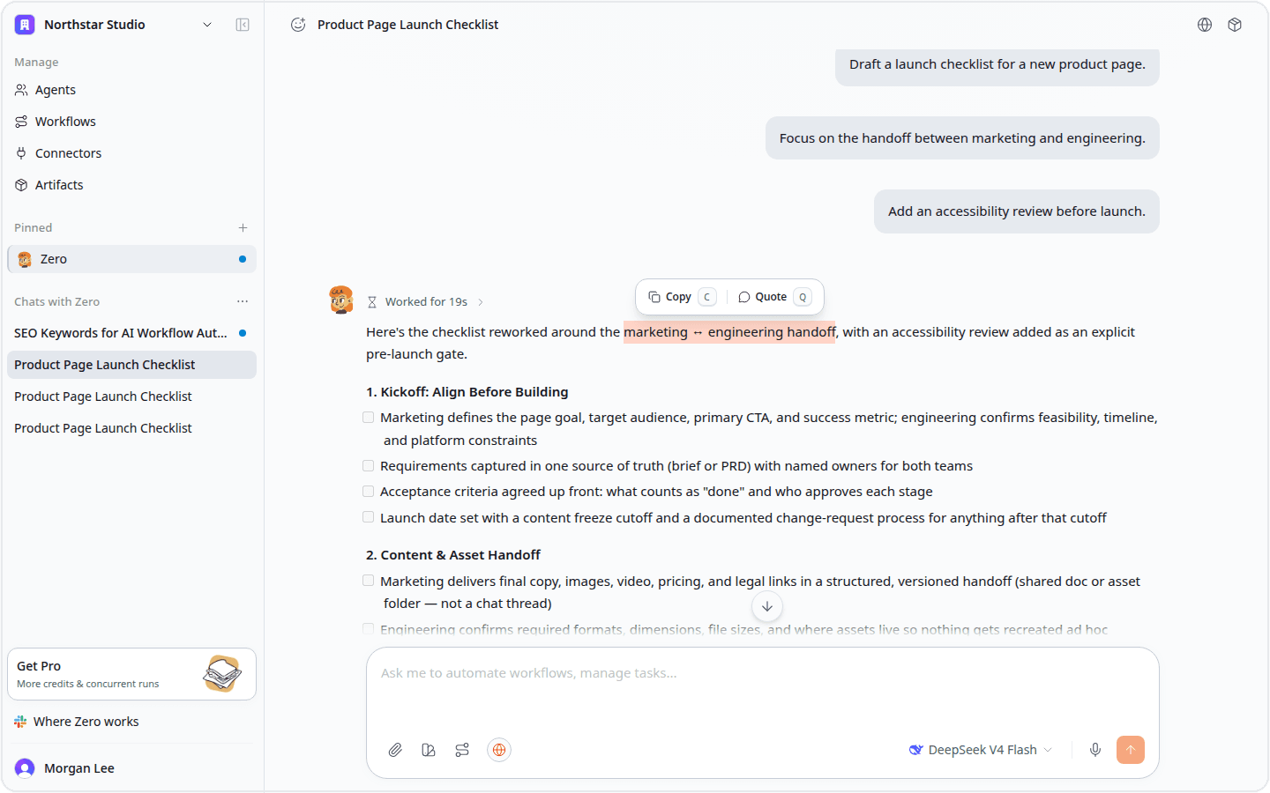1270x793 pixels.
Task: Open the Northstar Studio workspace dropdown
Action: 207,25
